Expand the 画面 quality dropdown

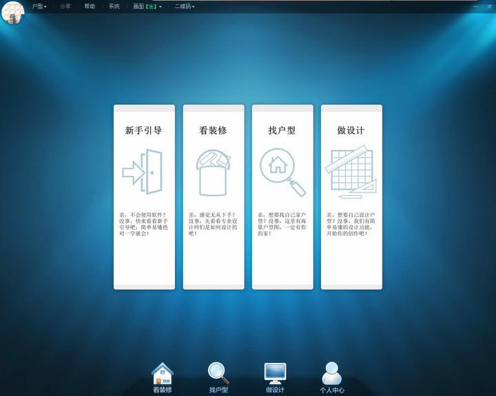[147, 6]
